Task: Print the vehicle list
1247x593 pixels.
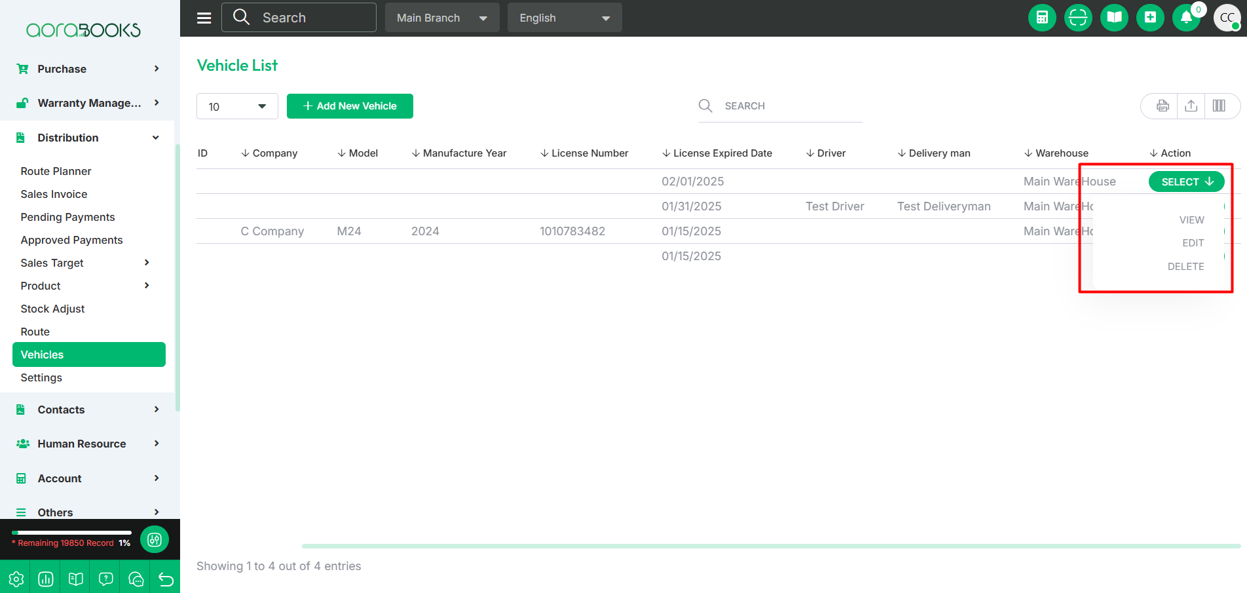Action: tap(1163, 106)
